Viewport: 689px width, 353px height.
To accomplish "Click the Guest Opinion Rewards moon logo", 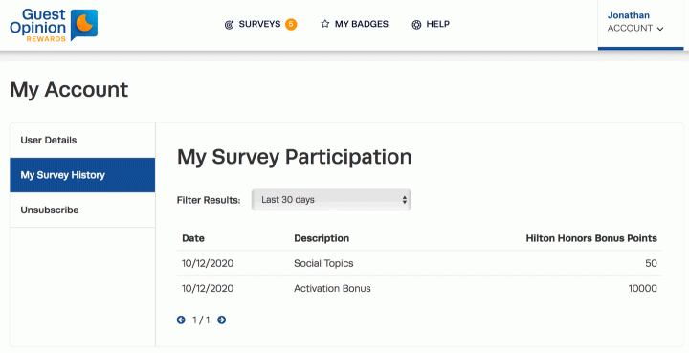I will (x=84, y=25).
